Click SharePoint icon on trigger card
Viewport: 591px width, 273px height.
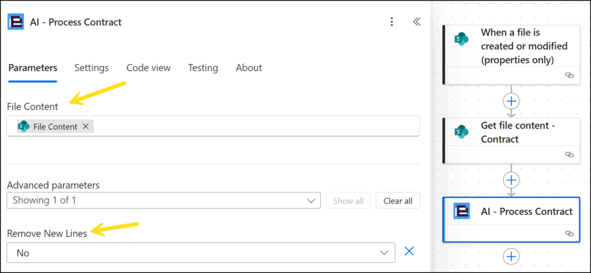point(461,39)
